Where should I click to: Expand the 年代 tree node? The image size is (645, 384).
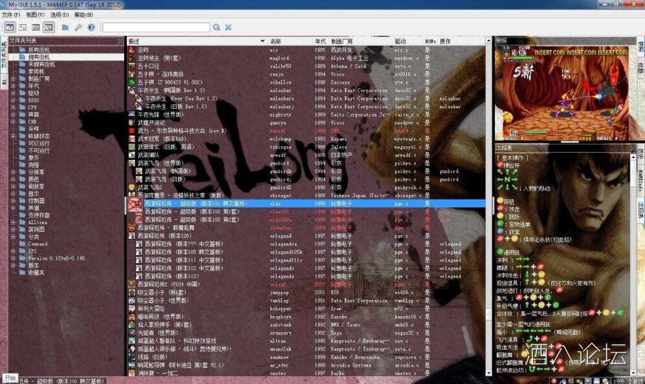[13, 85]
